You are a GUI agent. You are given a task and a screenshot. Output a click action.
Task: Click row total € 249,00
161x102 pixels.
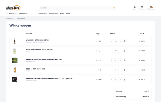[x=142, y=60]
